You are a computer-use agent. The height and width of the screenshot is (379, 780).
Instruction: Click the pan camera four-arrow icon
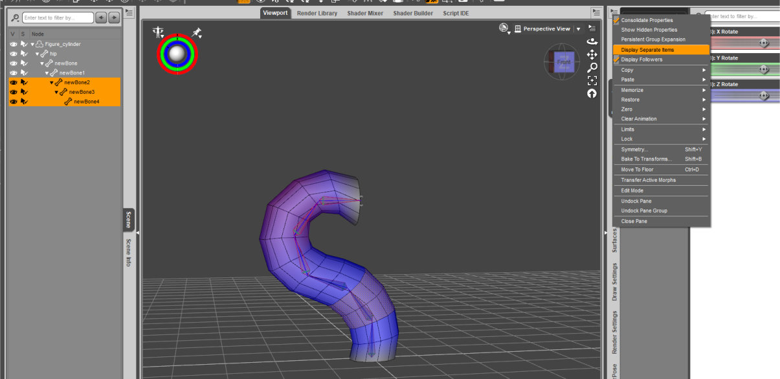[592, 55]
